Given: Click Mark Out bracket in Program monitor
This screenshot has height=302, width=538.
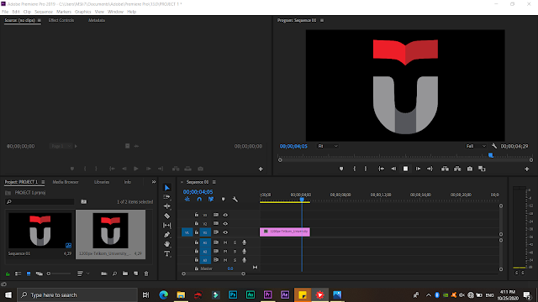Looking at the screenshot, I should [366, 169].
